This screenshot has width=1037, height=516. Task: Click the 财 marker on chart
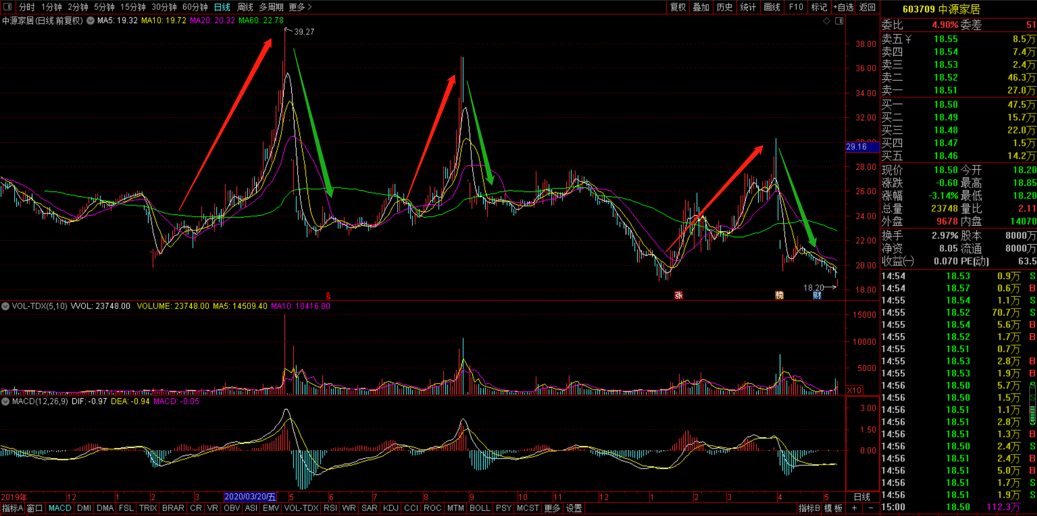(817, 295)
